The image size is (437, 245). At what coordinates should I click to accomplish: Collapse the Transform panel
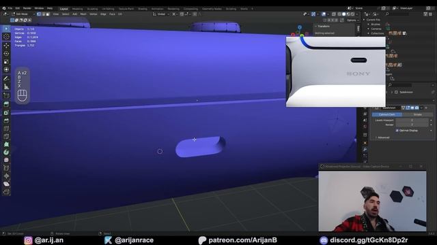[316, 26]
